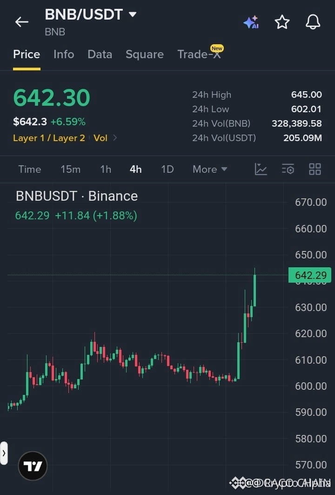Viewport: 335px width, 495px height.
Task: Open price alert bell icon
Action: [x=313, y=22]
